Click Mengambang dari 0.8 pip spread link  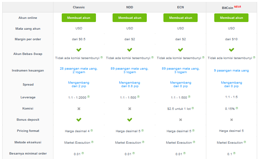pos(130,84)
